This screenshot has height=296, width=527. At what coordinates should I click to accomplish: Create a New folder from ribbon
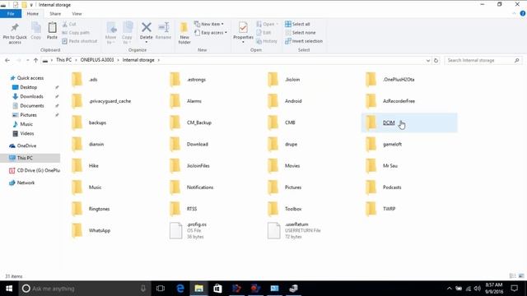(x=184, y=33)
